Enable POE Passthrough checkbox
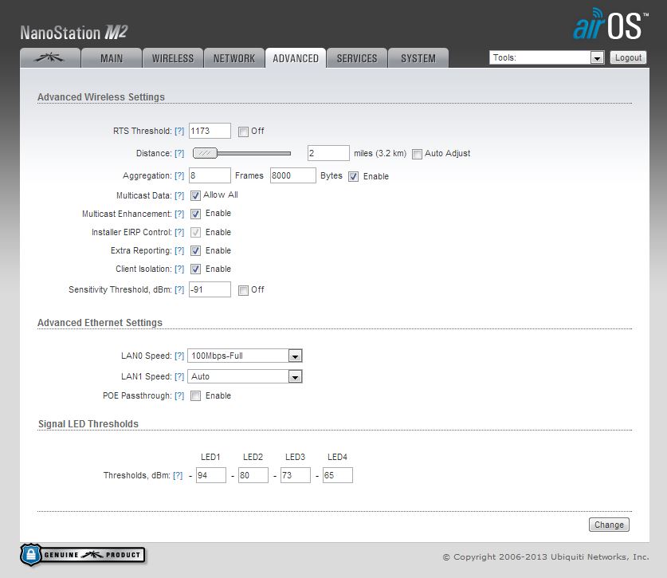The width and height of the screenshot is (667, 578). click(x=195, y=396)
